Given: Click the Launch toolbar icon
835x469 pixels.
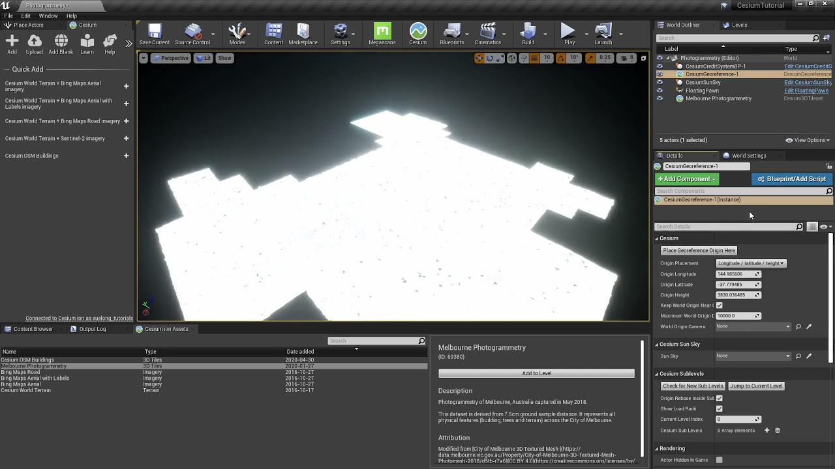Looking at the screenshot, I should [x=603, y=34].
